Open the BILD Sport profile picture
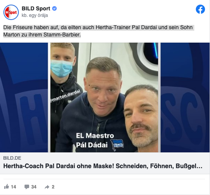The image size is (210, 195). tap(11, 12)
